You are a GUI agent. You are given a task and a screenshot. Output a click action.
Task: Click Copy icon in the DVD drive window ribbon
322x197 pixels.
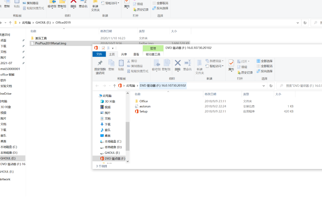point(111,65)
